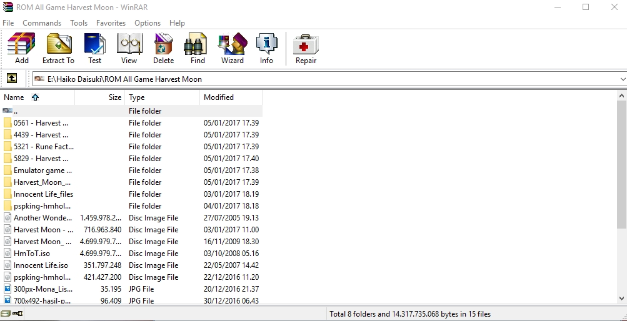Show archive Info
This screenshot has height=321, width=627.
click(x=266, y=48)
